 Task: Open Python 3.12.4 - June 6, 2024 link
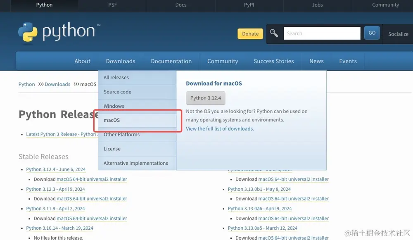click(56, 169)
